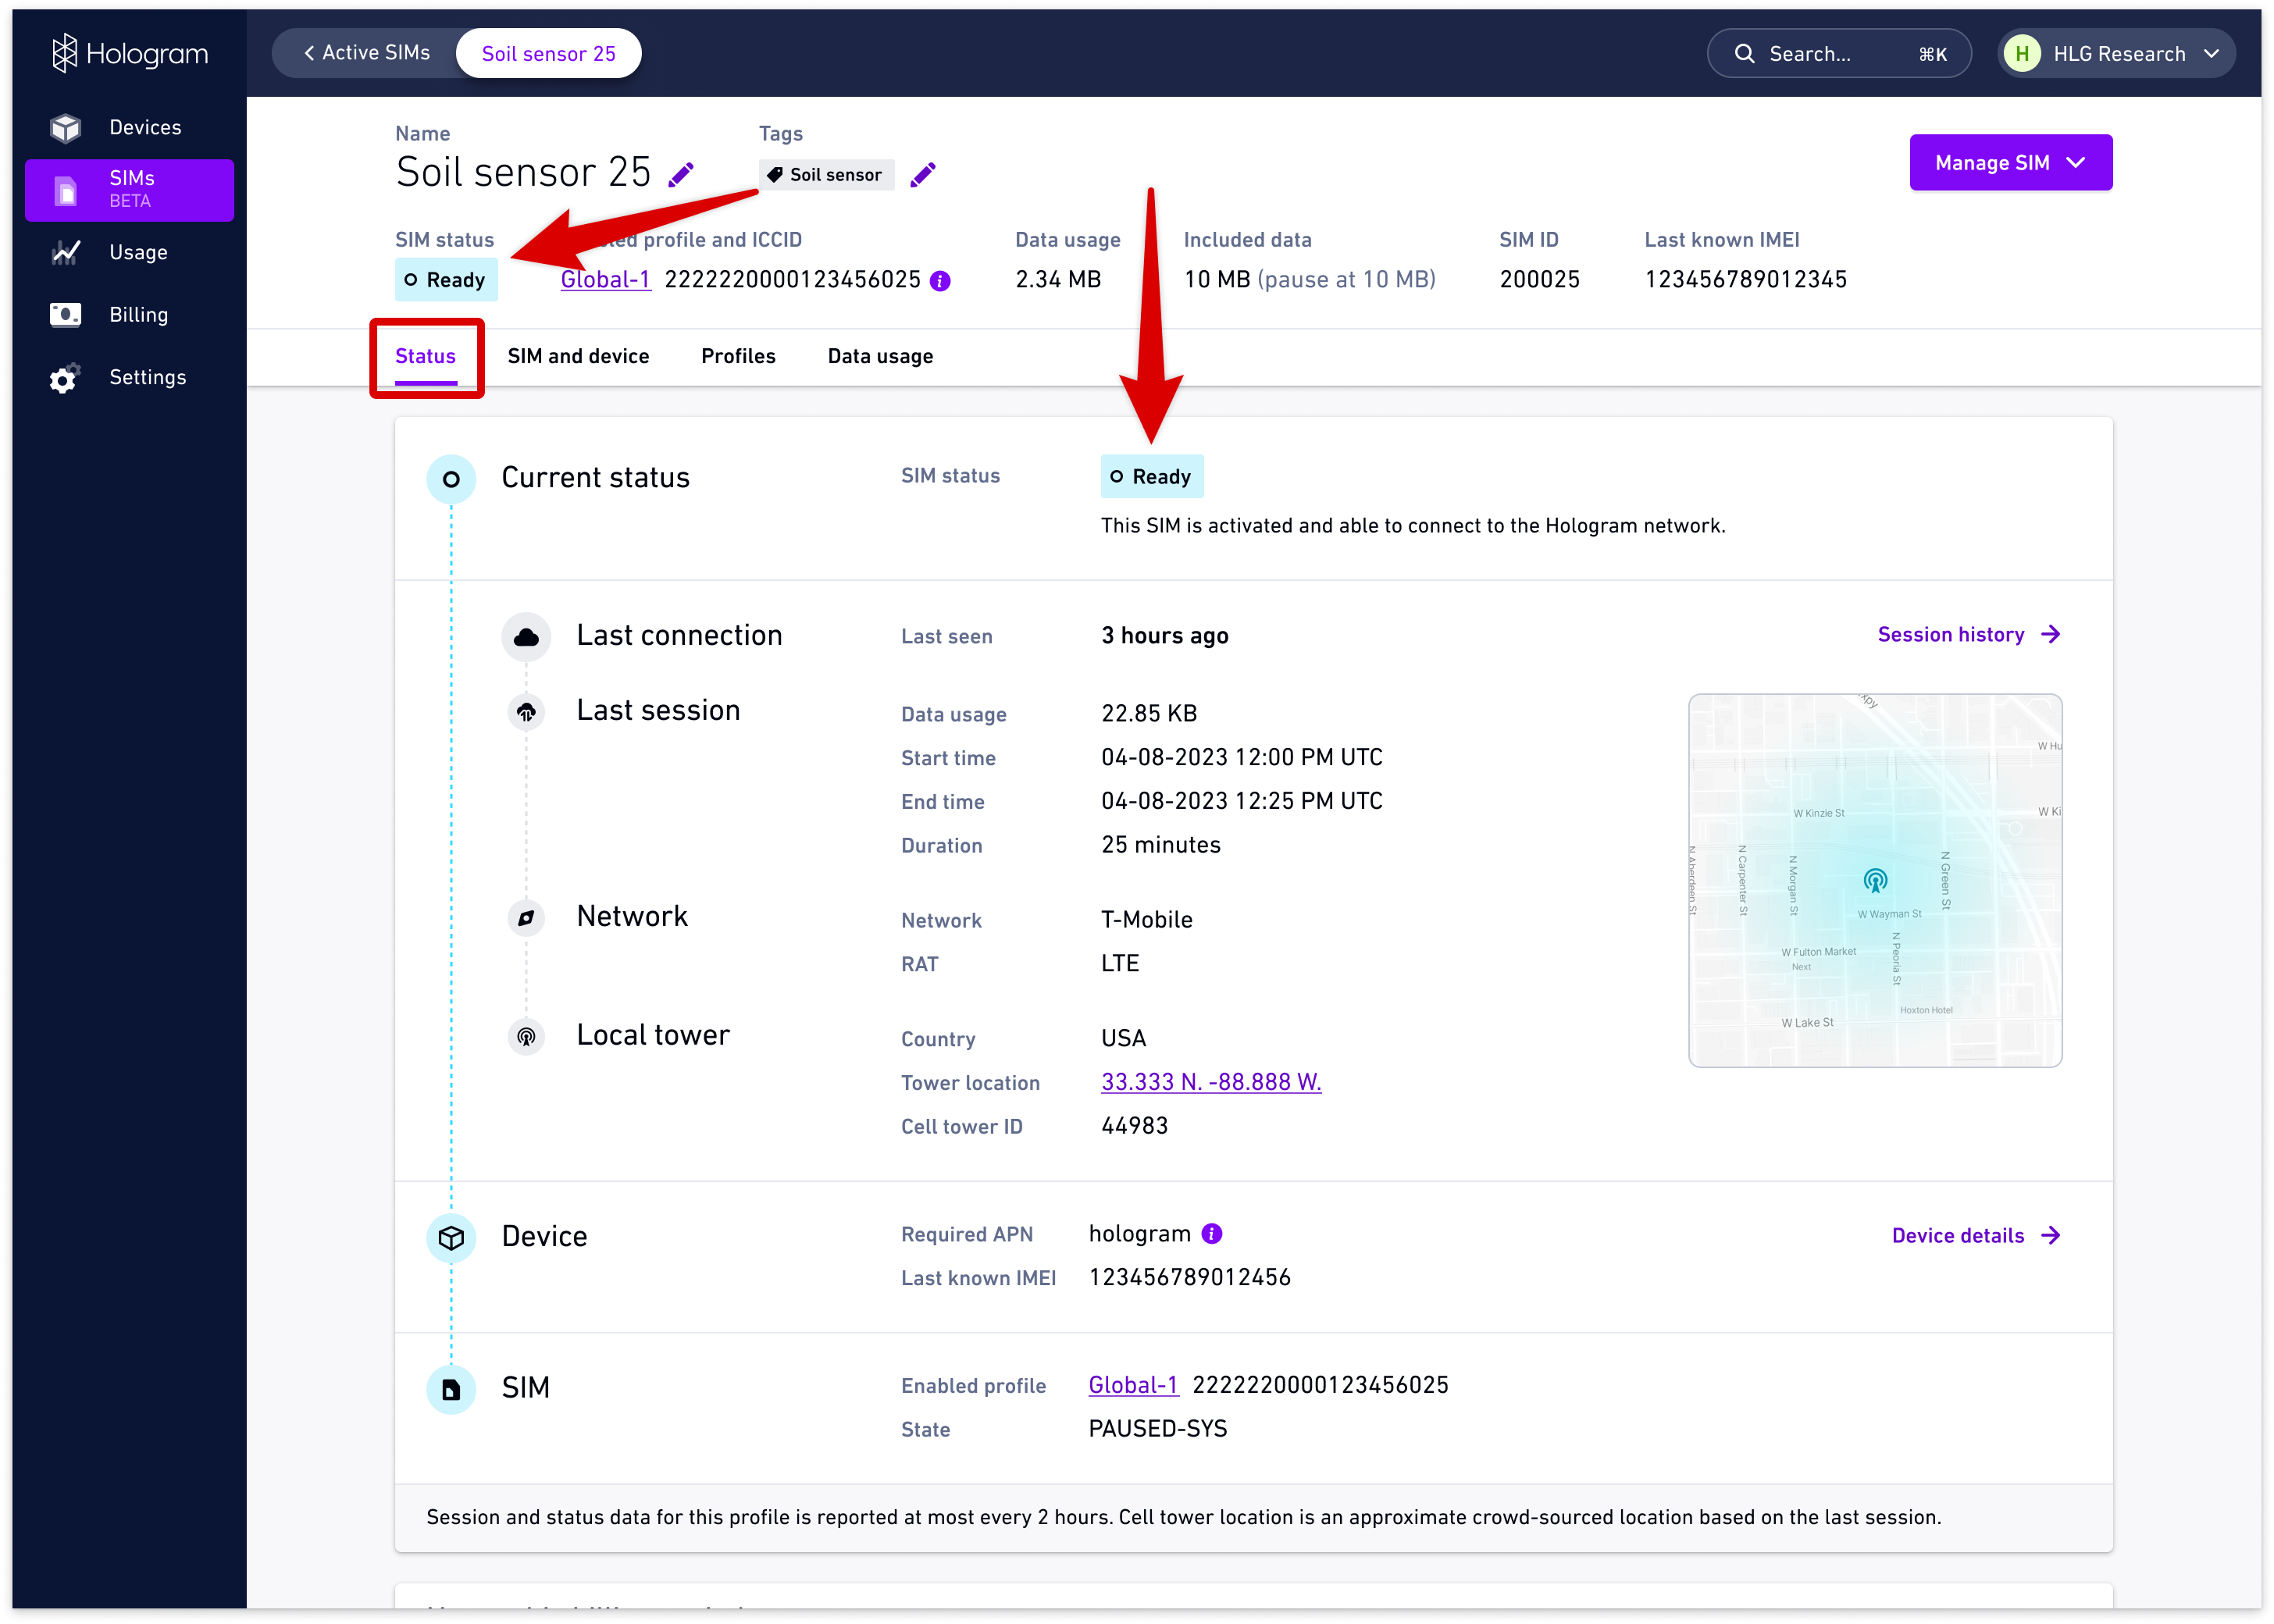Viewport: 2274px width, 1624px height.
Task: Click the info icon next to hologram APN
Action: (1212, 1234)
